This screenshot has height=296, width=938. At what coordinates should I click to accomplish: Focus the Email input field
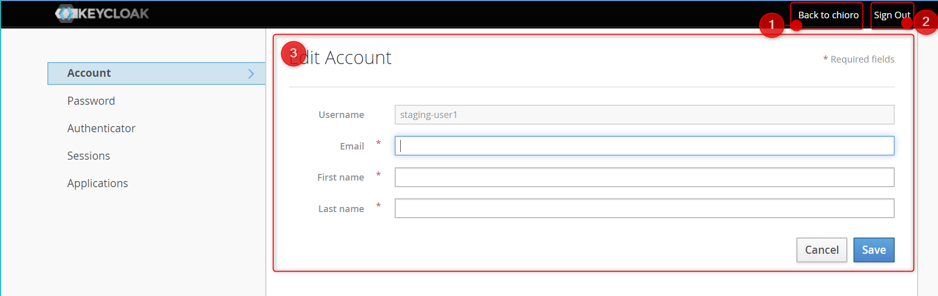(644, 146)
